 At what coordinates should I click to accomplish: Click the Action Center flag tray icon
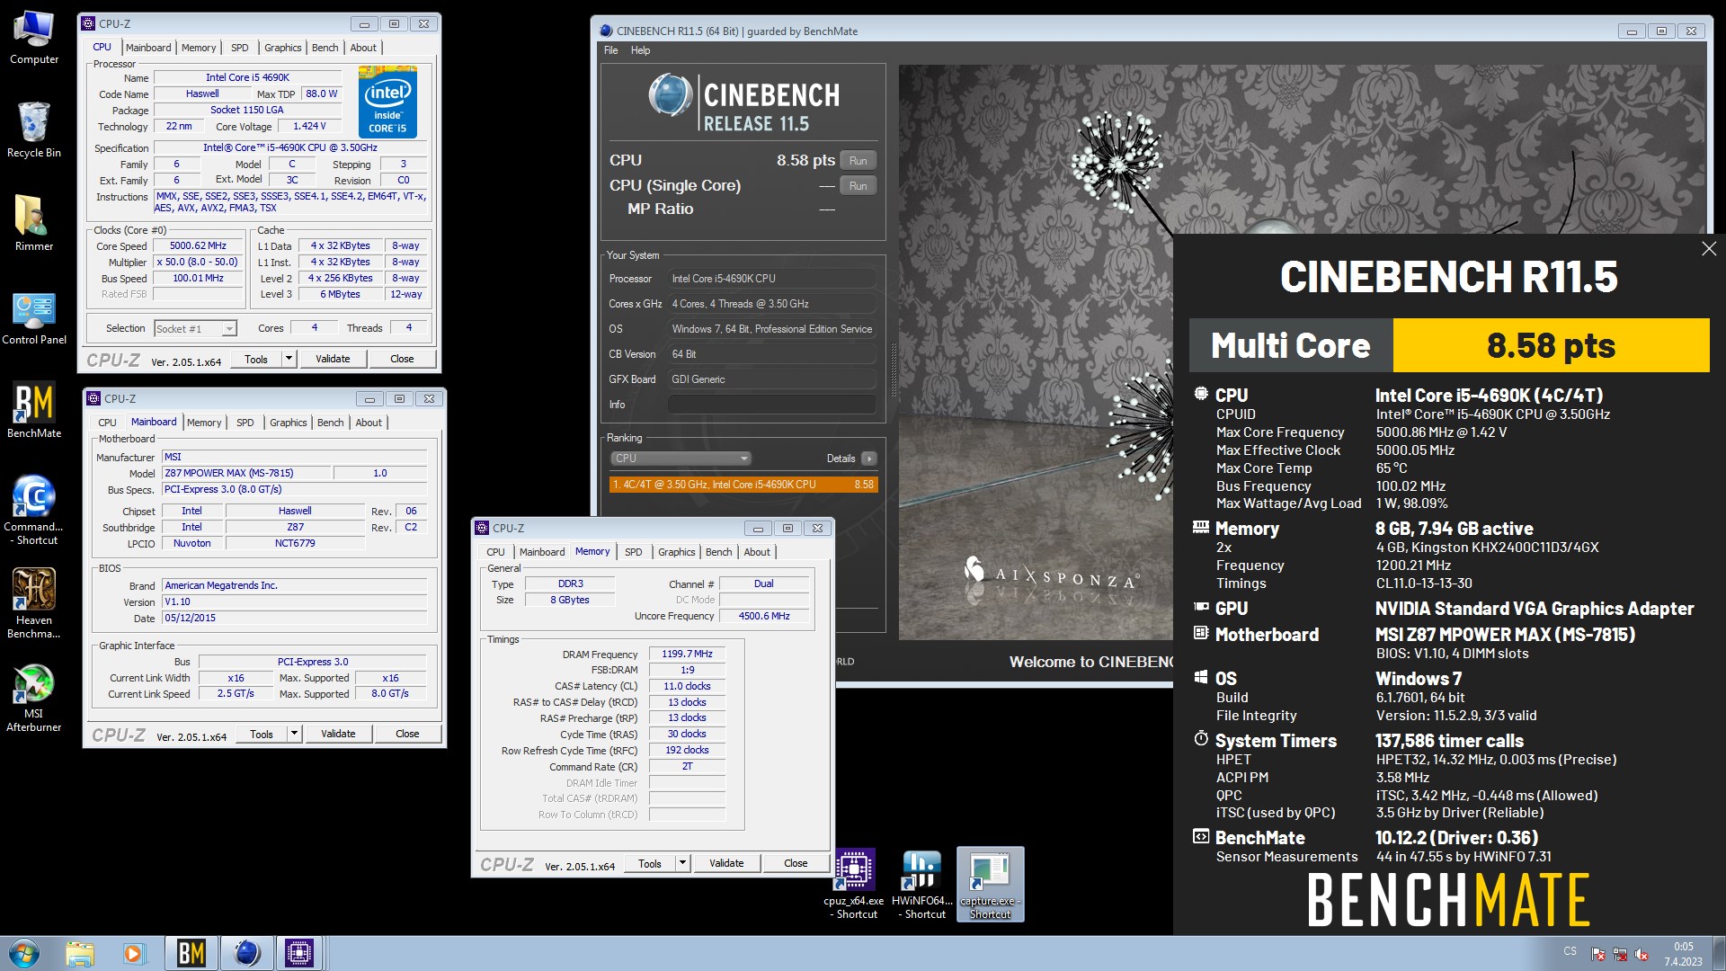[1598, 954]
